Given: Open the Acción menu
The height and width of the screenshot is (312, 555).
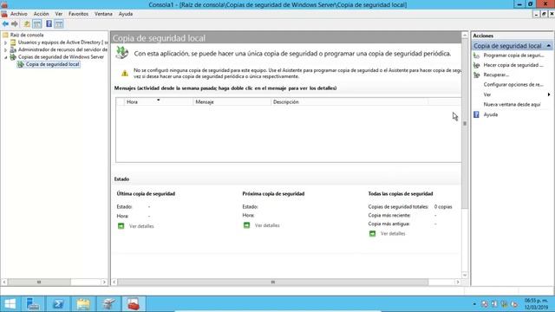Looking at the screenshot, I should pyautogui.click(x=41, y=14).
